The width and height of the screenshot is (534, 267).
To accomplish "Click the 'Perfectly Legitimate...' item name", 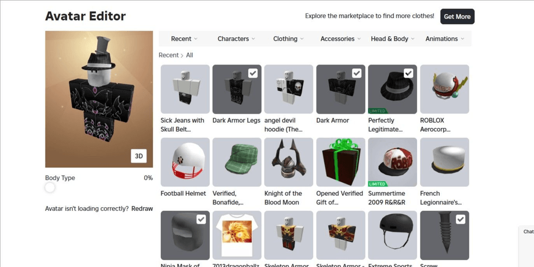I will click(x=385, y=125).
